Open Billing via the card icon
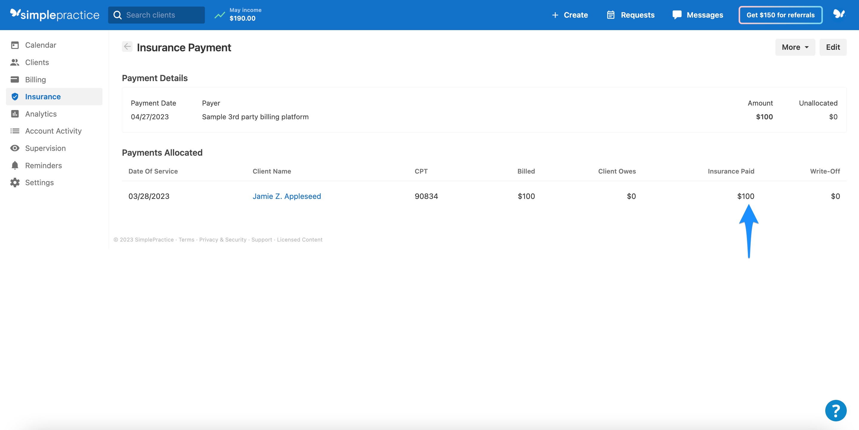Image resolution: width=859 pixels, height=430 pixels. point(15,80)
